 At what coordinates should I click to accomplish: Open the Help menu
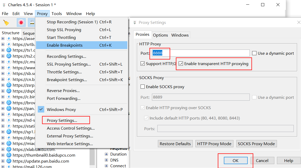click(x=90, y=14)
